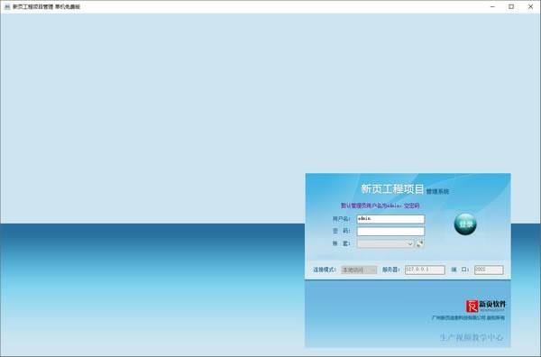Expand the 帐套 account set dropdown arrow
Viewport: 541px width, 357px height.
click(x=410, y=244)
